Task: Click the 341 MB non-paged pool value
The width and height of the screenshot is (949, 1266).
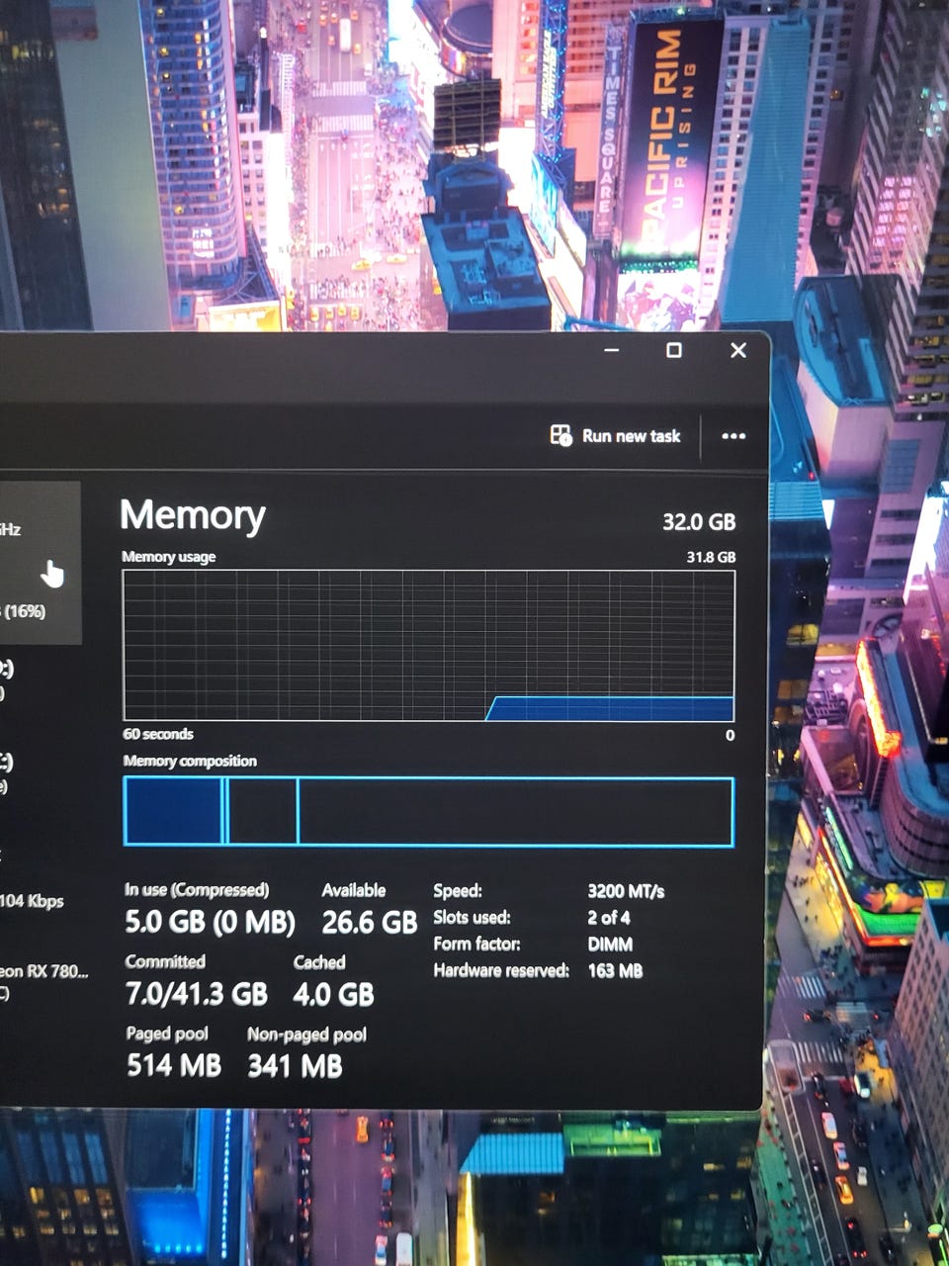Action: click(295, 1065)
